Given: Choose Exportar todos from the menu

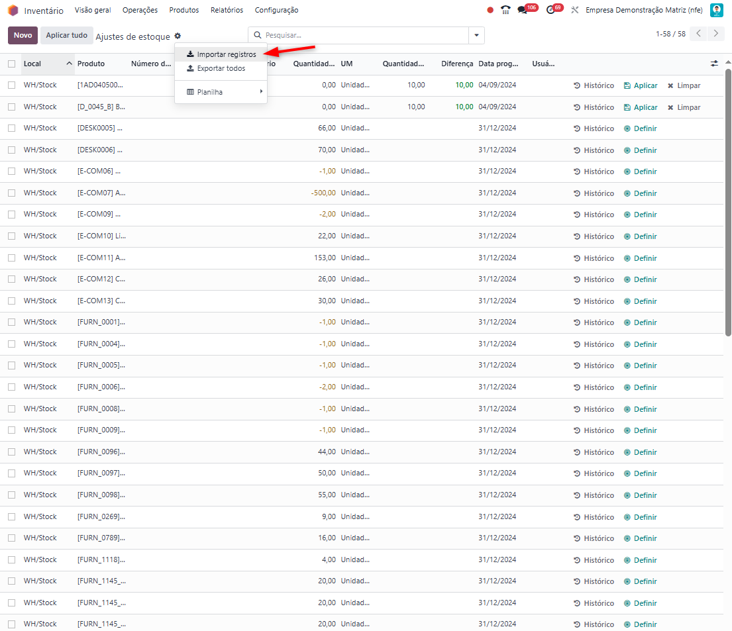Looking at the screenshot, I should (221, 68).
